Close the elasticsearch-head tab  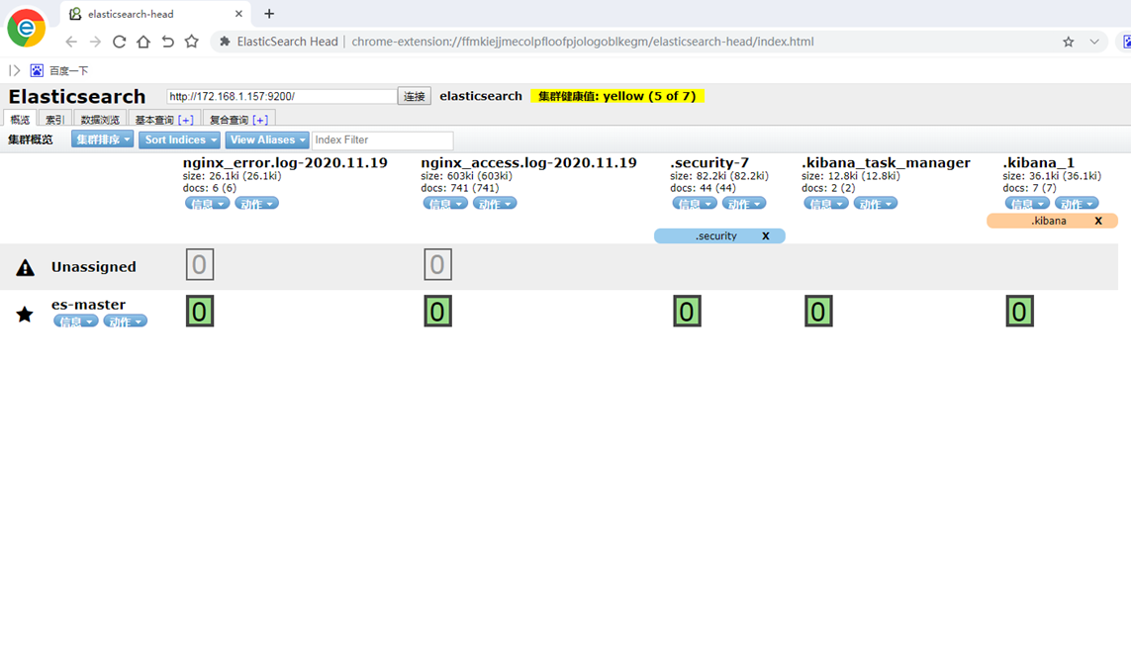pyautogui.click(x=238, y=14)
